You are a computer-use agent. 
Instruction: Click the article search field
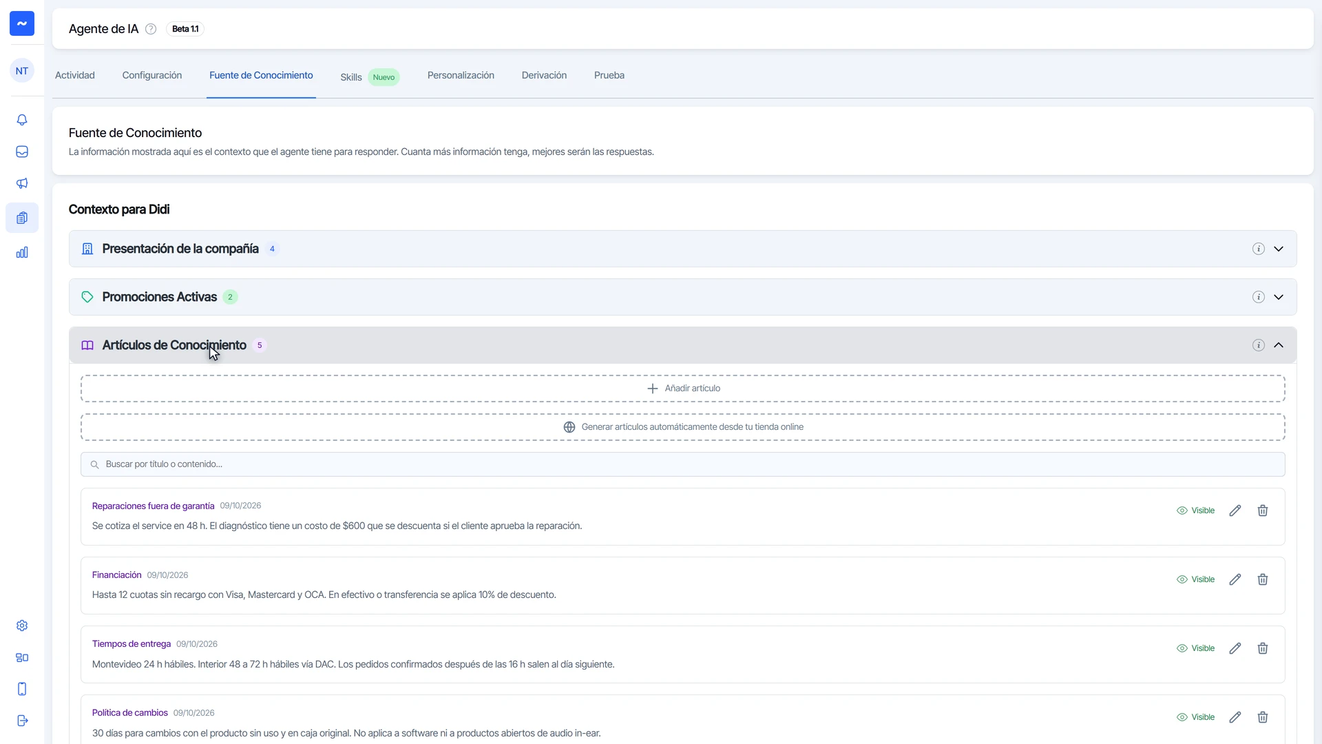click(x=683, y=464)
